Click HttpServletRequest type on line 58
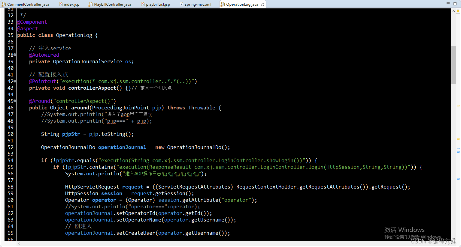The height and width of the screenshot is (247, 461). (92, 187)
